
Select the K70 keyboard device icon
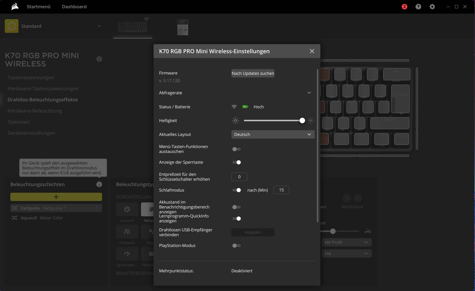[133, 27]
